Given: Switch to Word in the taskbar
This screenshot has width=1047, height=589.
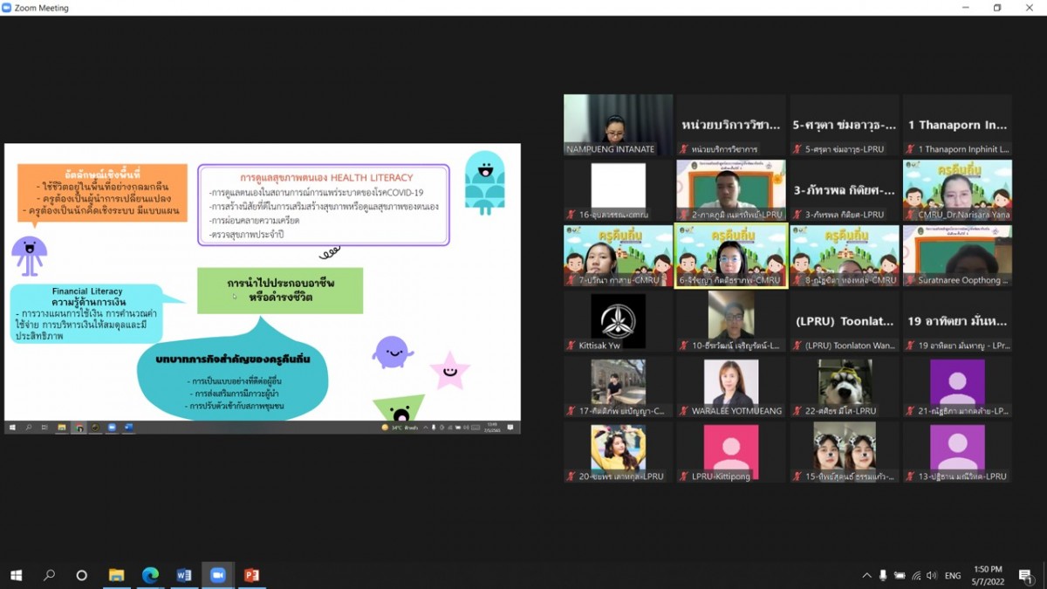Looking at the screenshot, I should pos(184,575).
